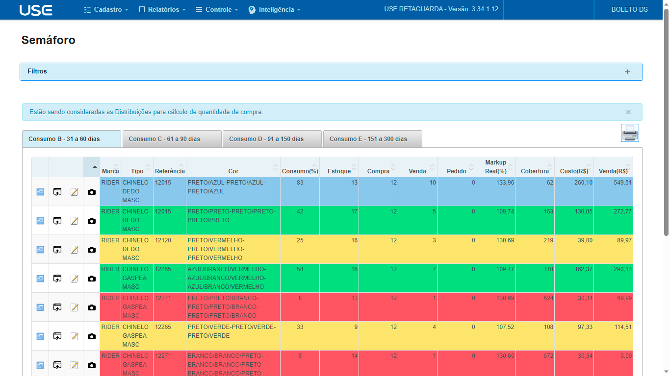Click camera icon in AZUL/BRANCO/VERMELHO row
Viewport: 670px width, 376px height.
coord(92,279)
